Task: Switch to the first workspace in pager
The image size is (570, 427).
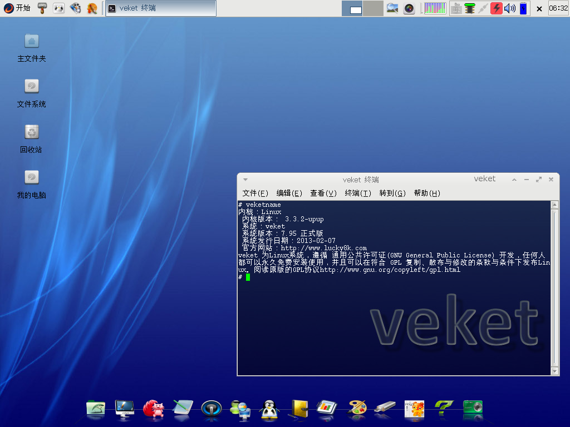Action: pos(352,8)
